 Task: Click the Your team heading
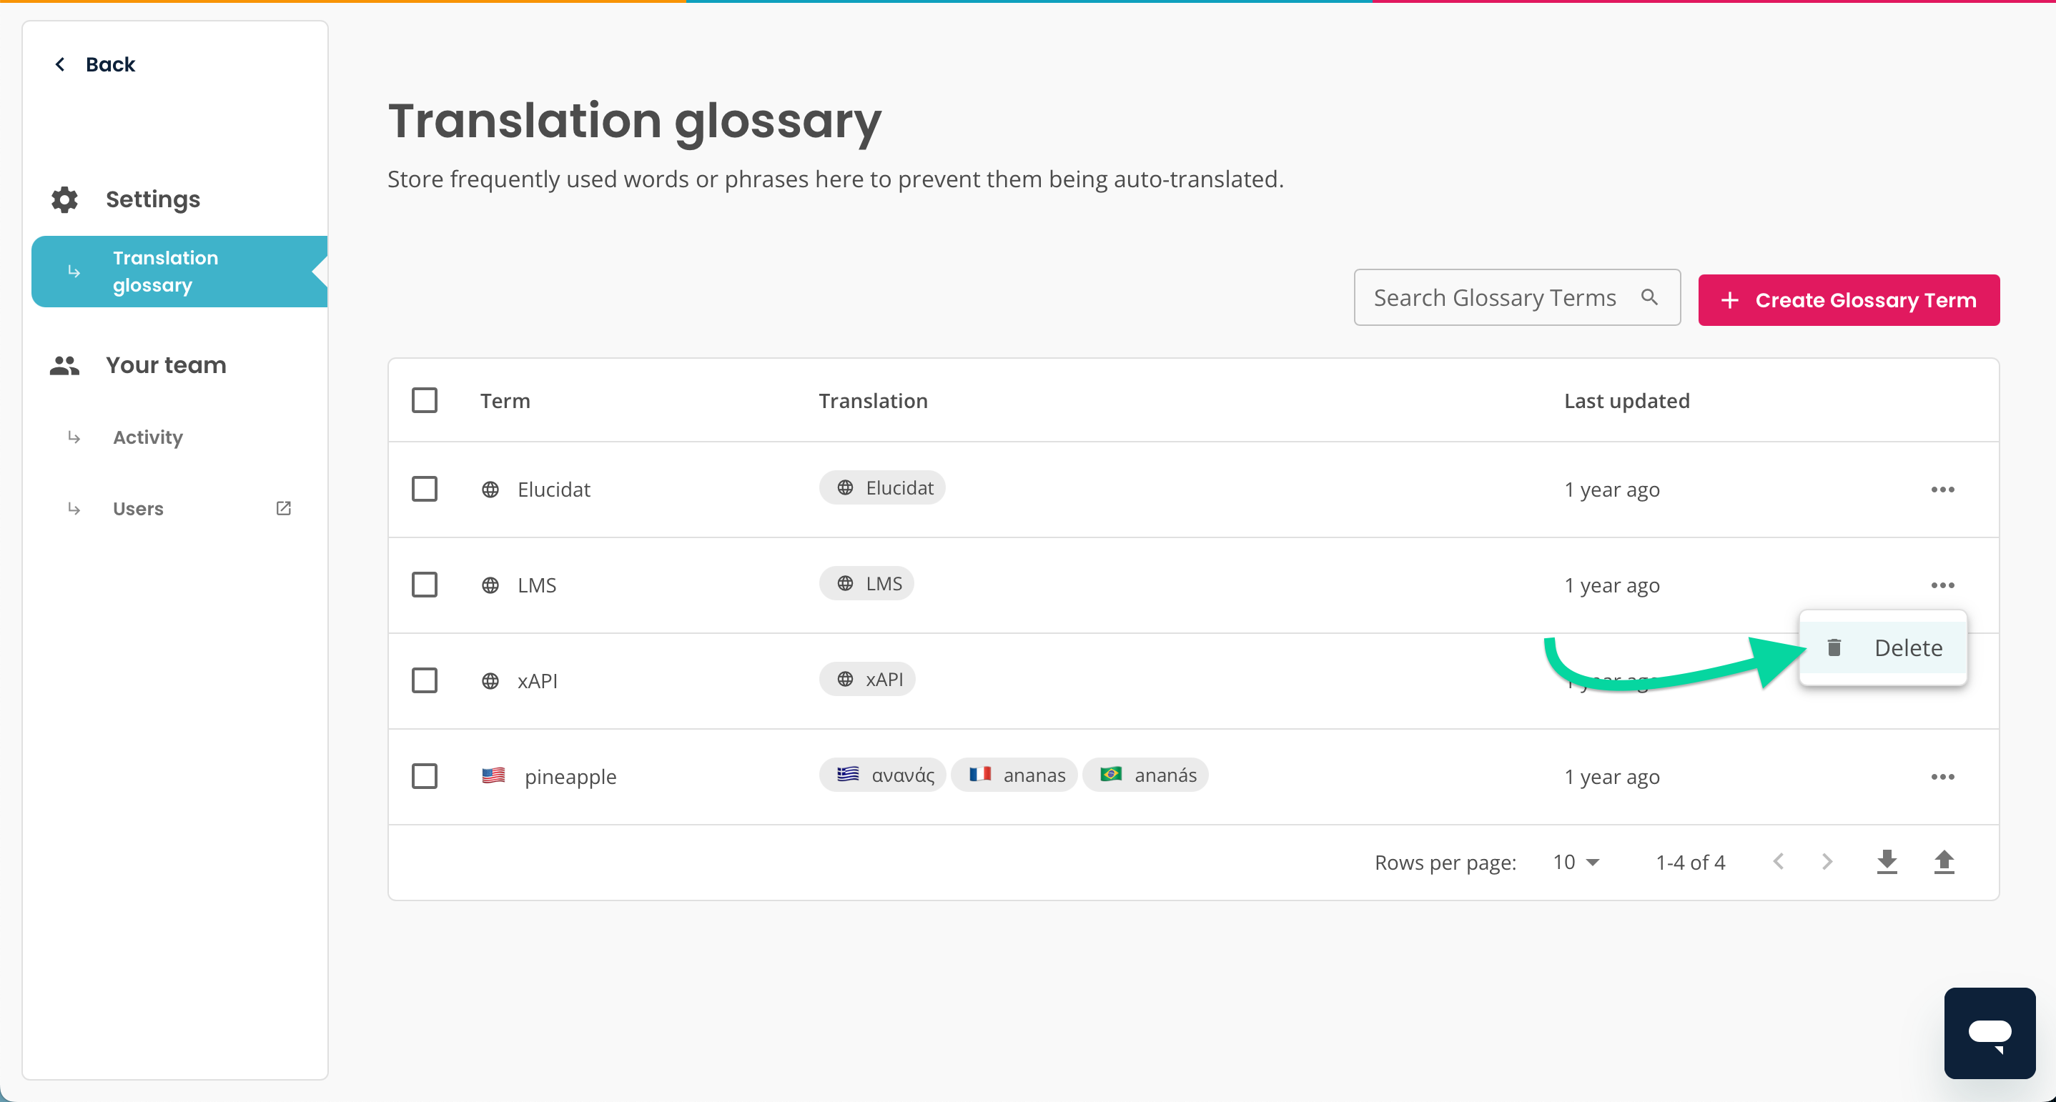(166, 365)
